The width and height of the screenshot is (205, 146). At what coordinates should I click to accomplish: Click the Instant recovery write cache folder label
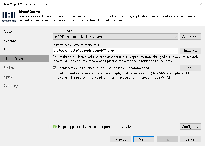click(x=78, y=45)
